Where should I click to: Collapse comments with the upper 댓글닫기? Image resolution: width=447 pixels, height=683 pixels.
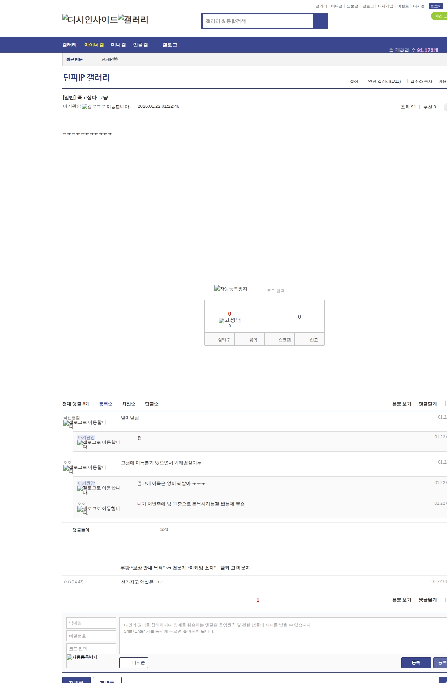[x=427, y=404]
